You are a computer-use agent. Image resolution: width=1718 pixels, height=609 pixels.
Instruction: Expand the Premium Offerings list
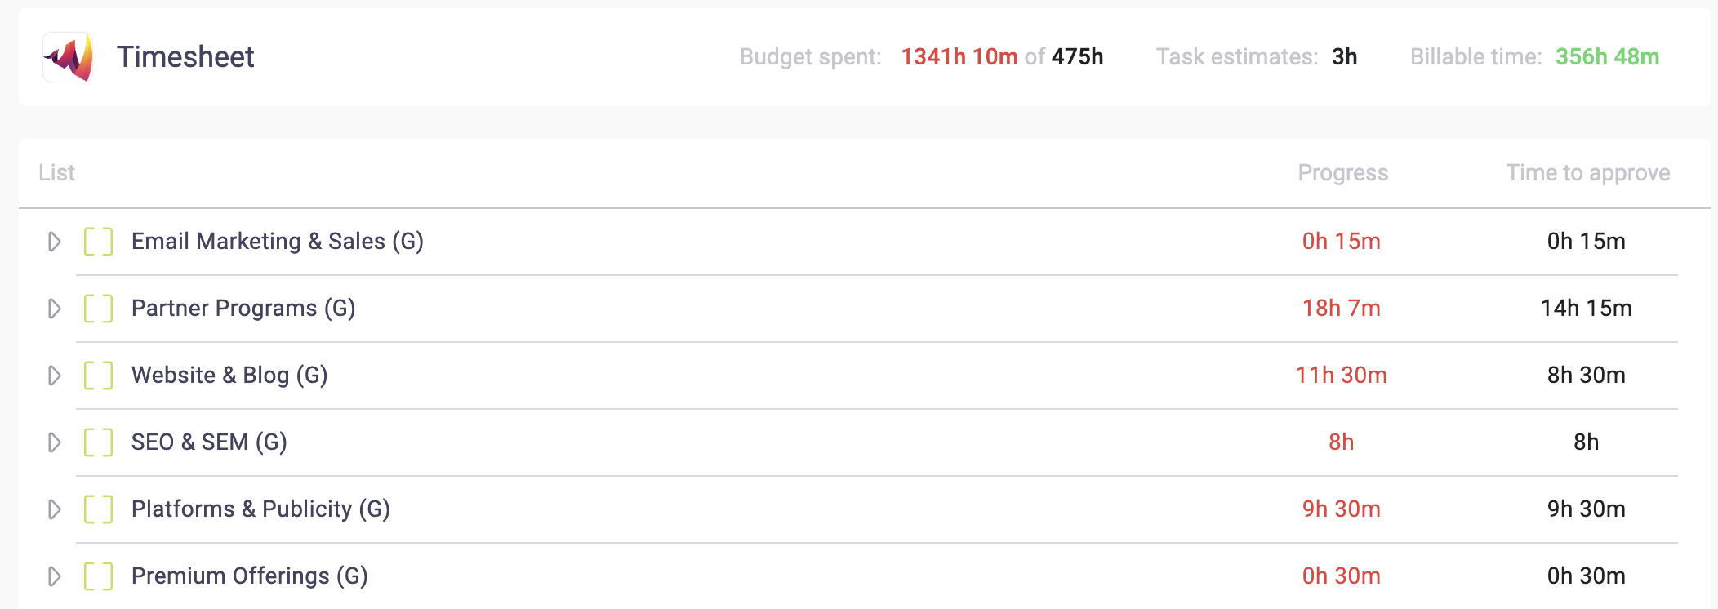pos(54,576)
